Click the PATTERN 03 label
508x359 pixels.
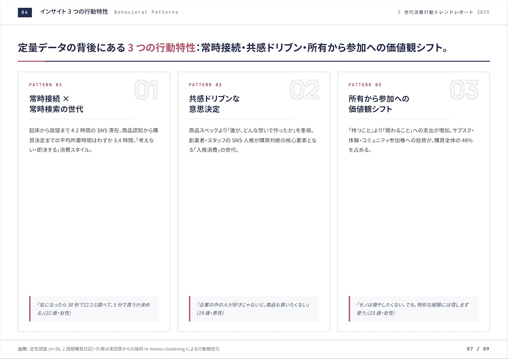click(365, 85)
